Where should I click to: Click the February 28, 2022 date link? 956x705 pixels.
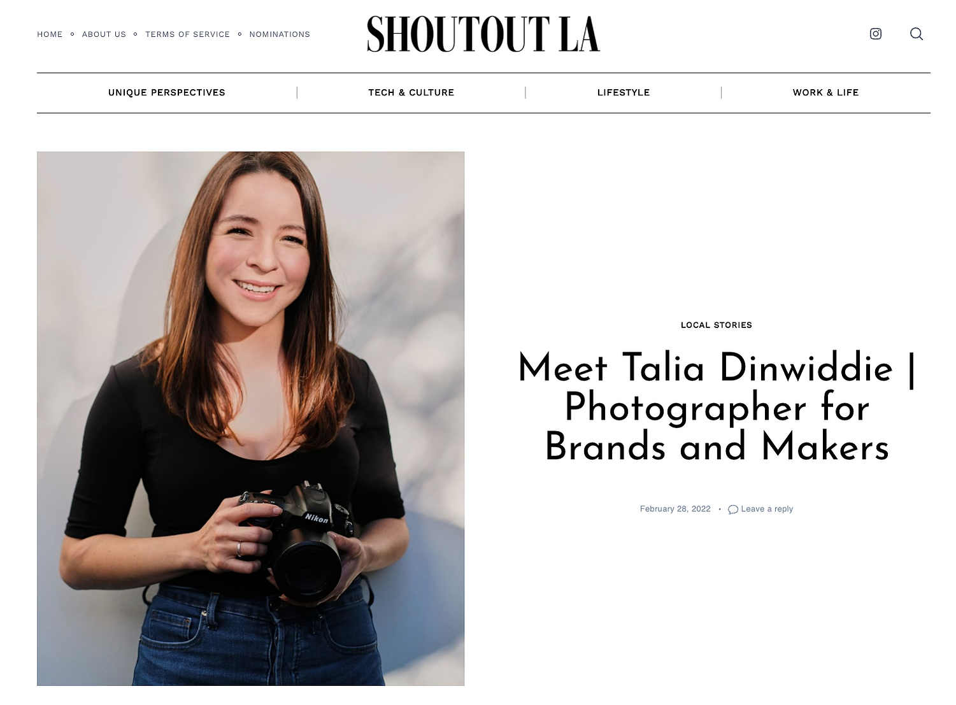tap(675, 509)
